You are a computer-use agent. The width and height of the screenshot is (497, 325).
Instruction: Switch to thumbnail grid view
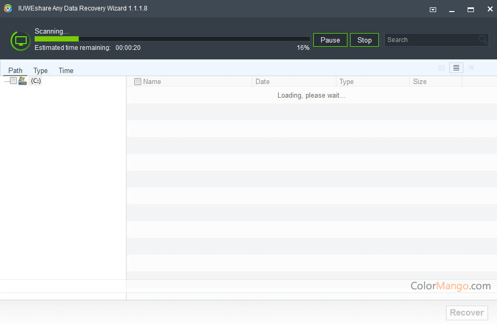tap(441, 68)
